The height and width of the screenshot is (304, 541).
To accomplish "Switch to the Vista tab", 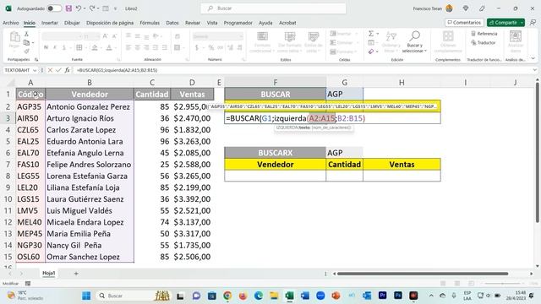I will point(212,23).
